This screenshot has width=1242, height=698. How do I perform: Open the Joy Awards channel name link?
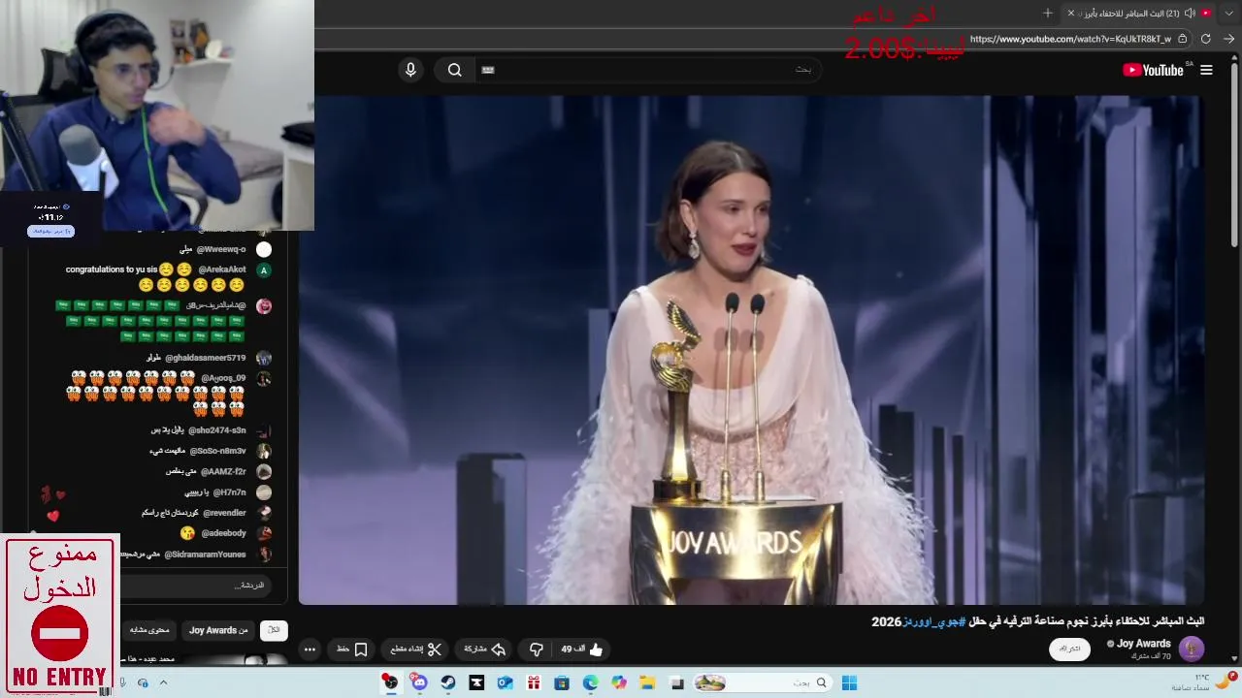tap(1144, 644)
